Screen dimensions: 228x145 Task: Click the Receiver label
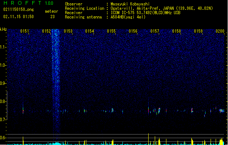(74, 13)
